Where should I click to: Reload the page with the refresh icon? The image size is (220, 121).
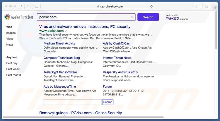(x=151, y=6)
